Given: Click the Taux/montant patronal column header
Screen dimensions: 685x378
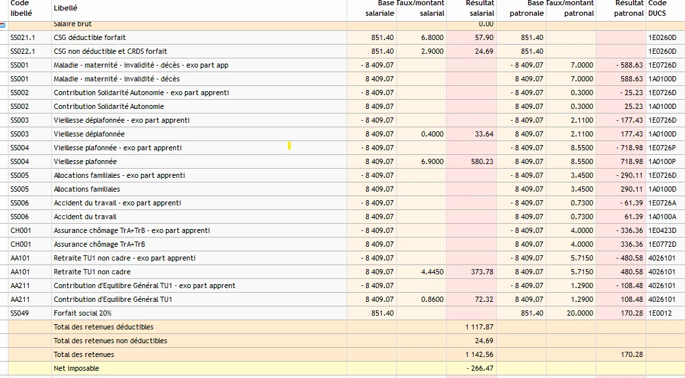Looking at the screenshot, I should pyautogui.click(x=570, y=8).
